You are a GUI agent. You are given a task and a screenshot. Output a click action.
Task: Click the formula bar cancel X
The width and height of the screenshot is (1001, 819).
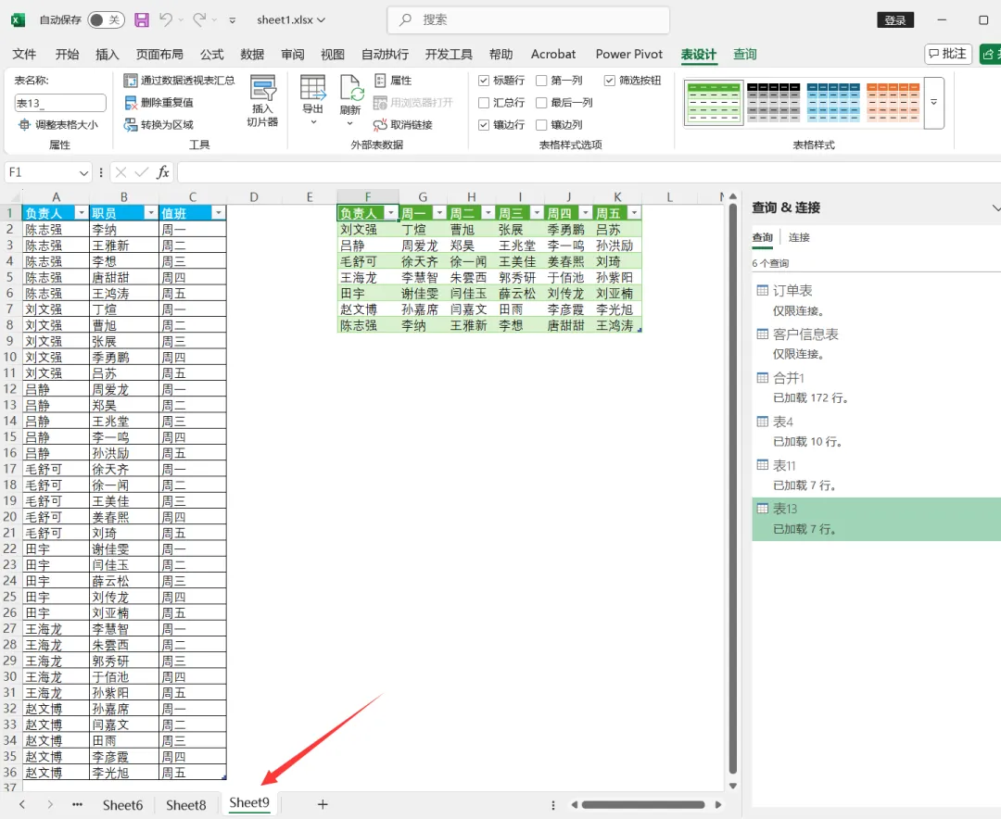pyautogui.click(x=120, y=172)
